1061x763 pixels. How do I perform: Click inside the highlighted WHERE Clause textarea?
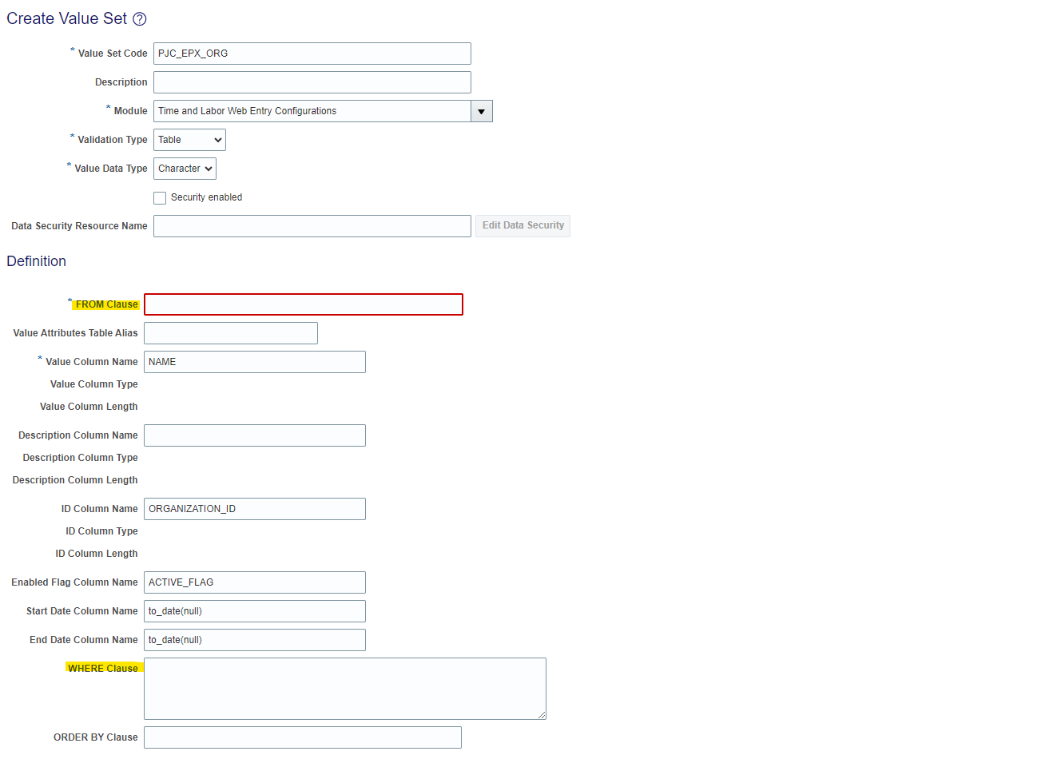pos(344,687)
